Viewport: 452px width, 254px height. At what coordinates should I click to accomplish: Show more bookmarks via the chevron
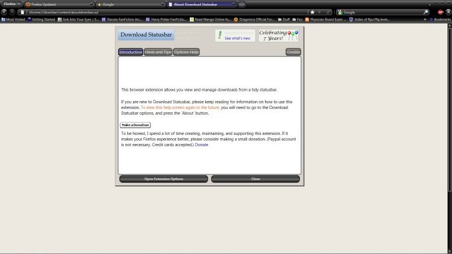[x=425, y=19]
